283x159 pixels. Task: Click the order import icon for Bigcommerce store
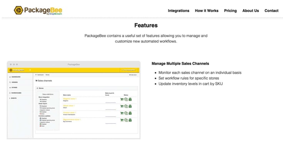(126, 120)
